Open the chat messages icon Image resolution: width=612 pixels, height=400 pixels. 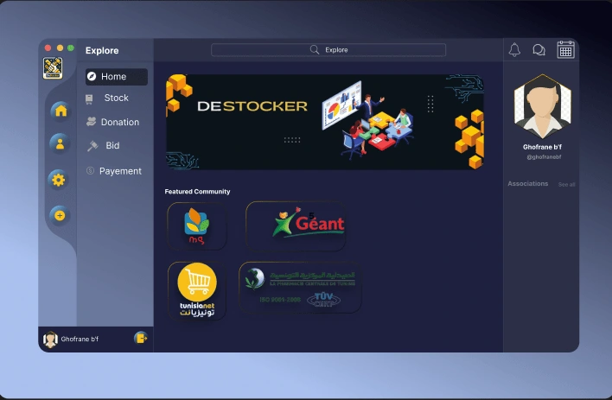click(539, 50)
